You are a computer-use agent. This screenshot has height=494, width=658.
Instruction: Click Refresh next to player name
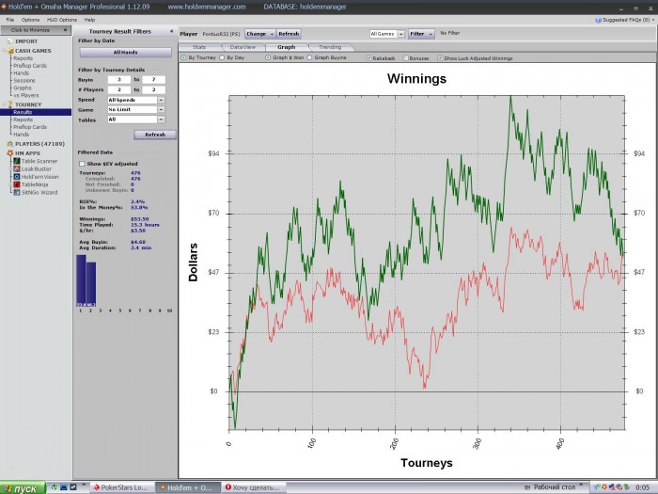pyautogui.click(x=289, y=34)
